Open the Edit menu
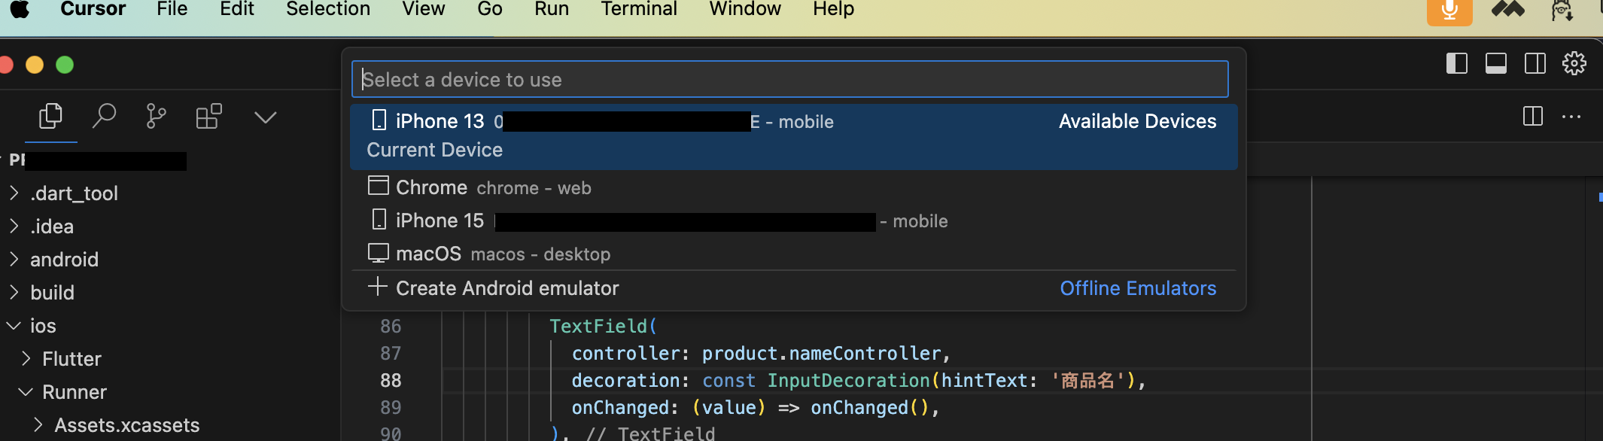The height and width of the screenshot is (441, 1603). 237,9
